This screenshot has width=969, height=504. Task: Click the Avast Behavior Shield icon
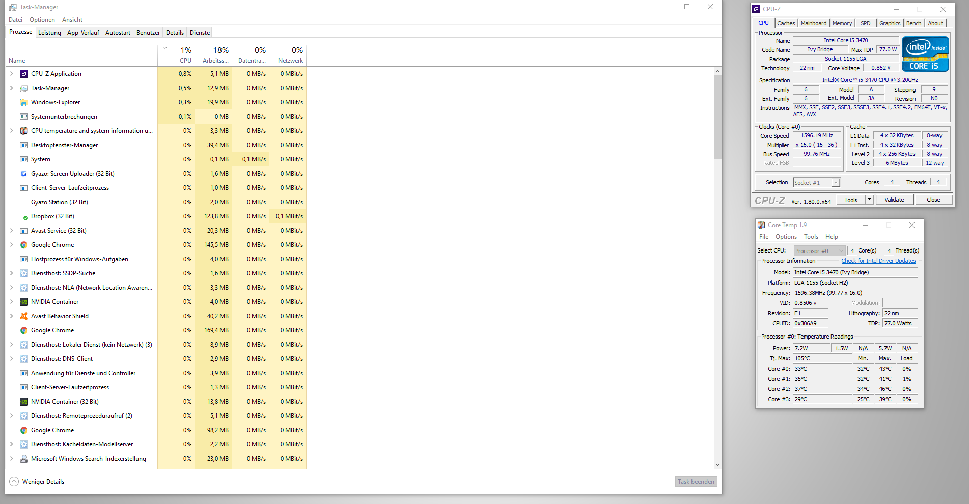(24, 316)
